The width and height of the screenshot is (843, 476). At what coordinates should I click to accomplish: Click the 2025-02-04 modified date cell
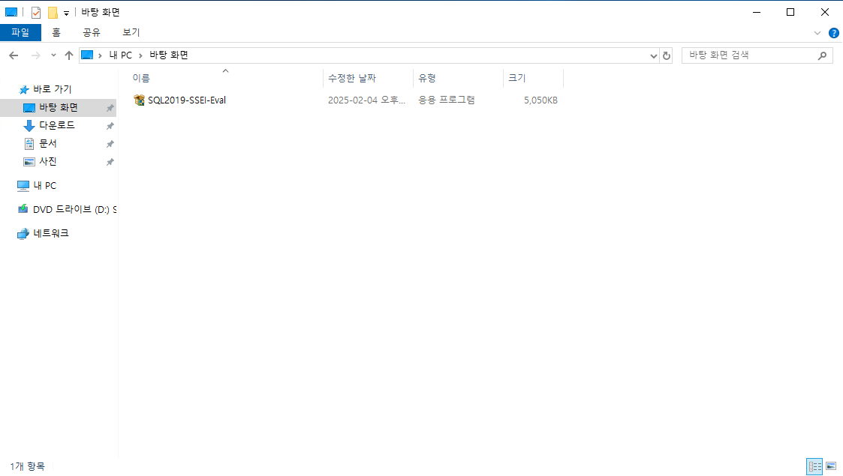pyautogui.click(x=366, y=100)
